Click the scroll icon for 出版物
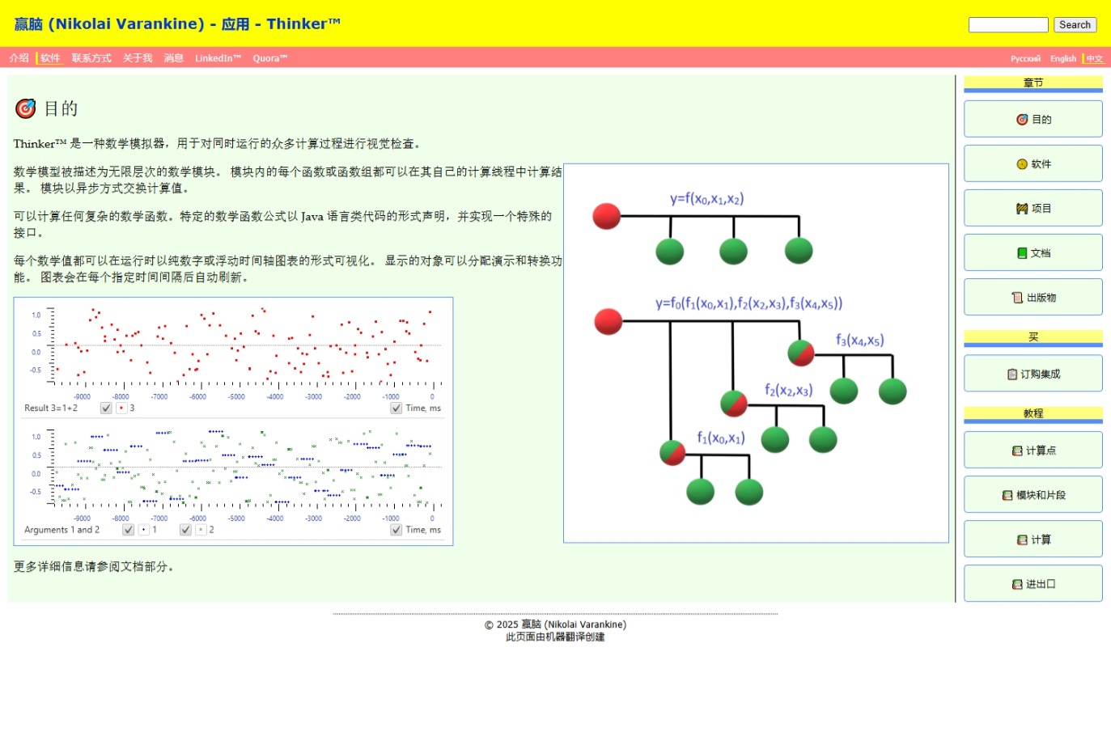Screen dimensions: 1111x732 click(x=1017, y=298)
